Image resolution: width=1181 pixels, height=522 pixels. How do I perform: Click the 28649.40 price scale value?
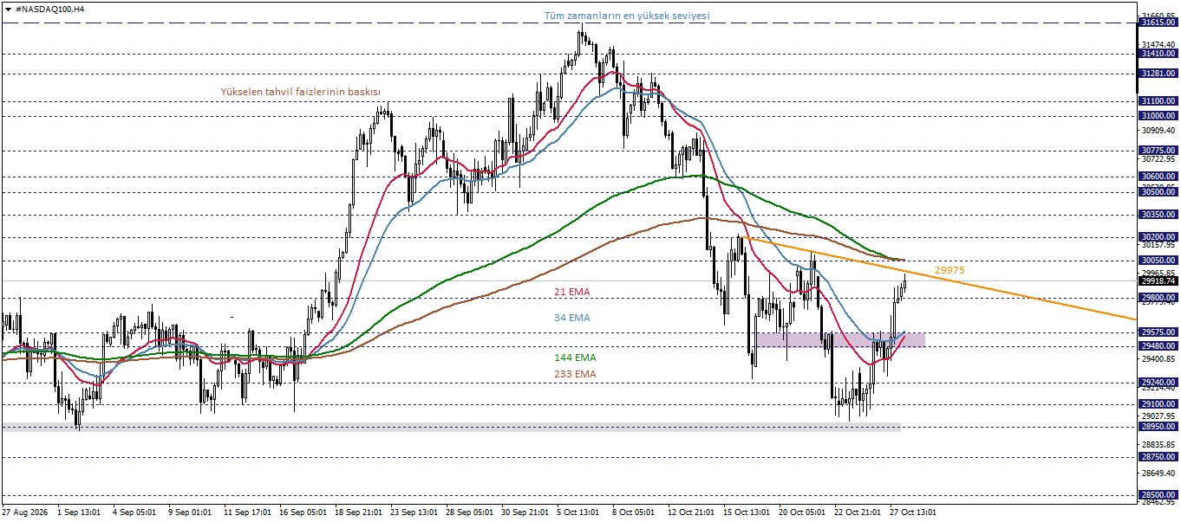(1159, 474)
